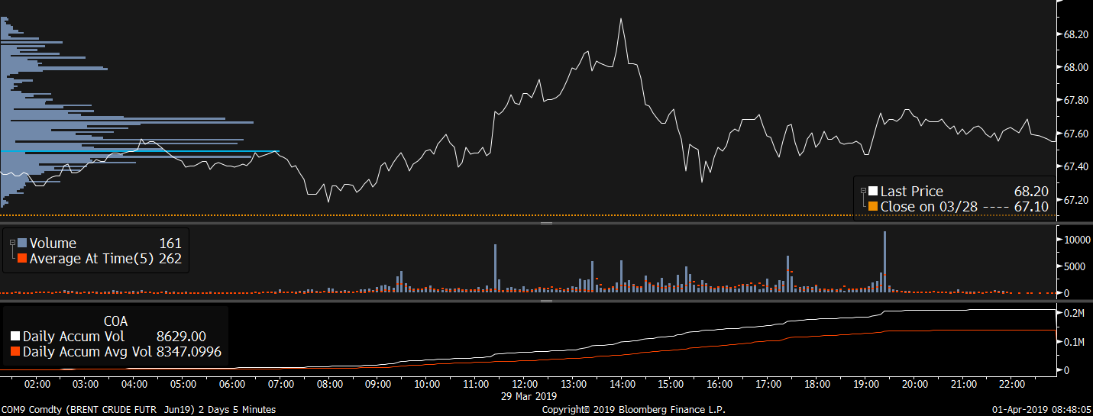Click the orange Close on 03/28 swatch

tap(873, 206)
